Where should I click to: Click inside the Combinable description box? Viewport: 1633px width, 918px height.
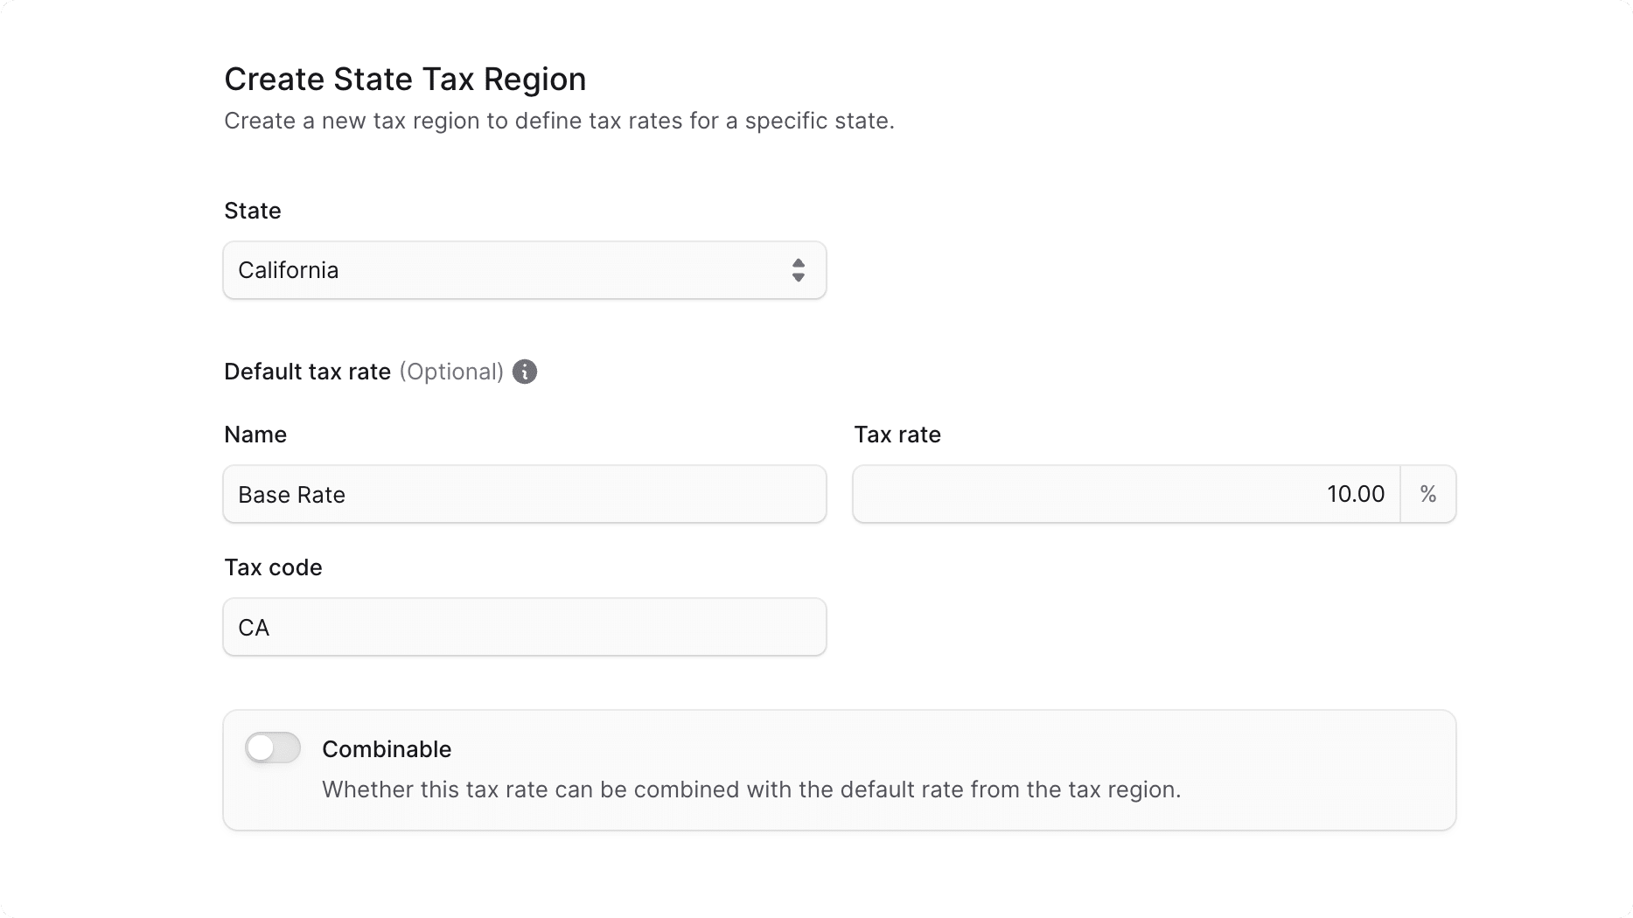751,789
